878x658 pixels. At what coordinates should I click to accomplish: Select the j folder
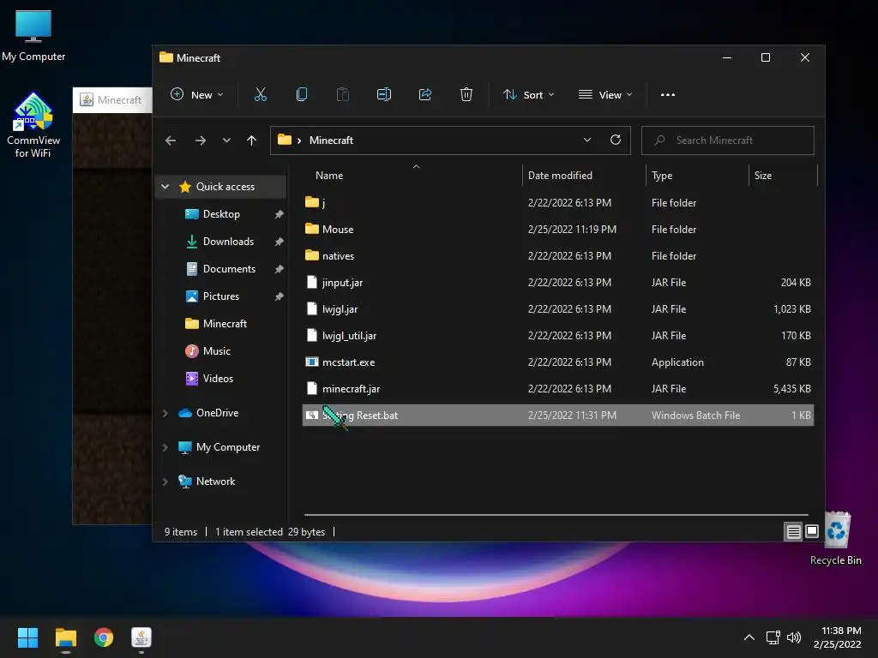[557, 202]
